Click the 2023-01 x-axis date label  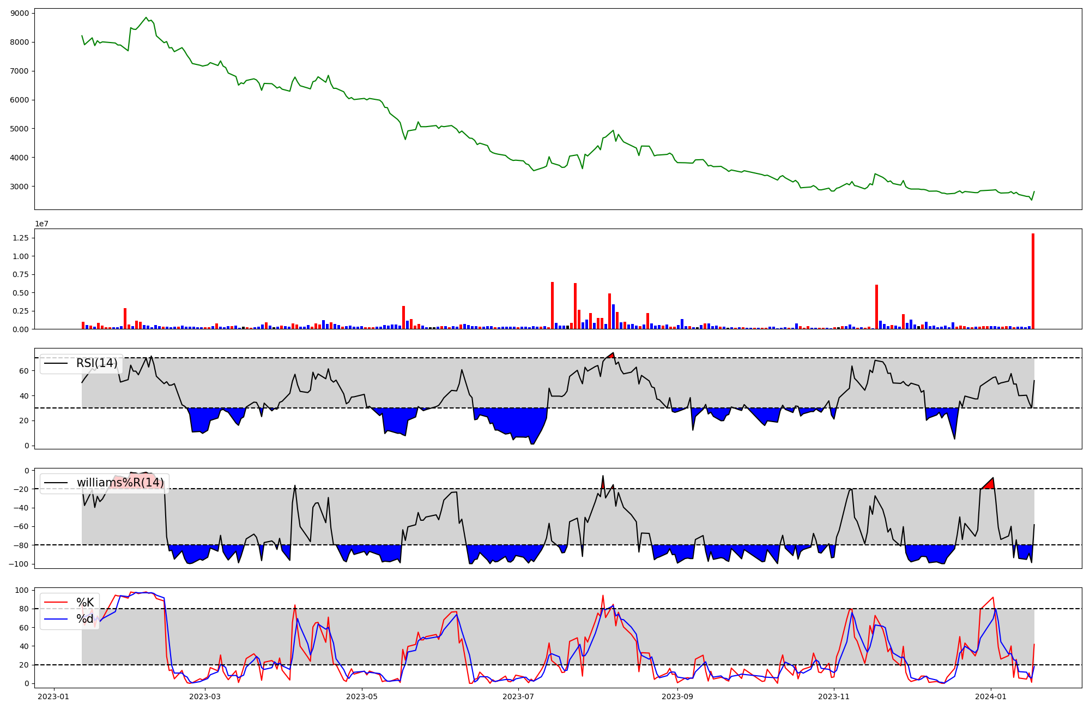tap(53, 696)
